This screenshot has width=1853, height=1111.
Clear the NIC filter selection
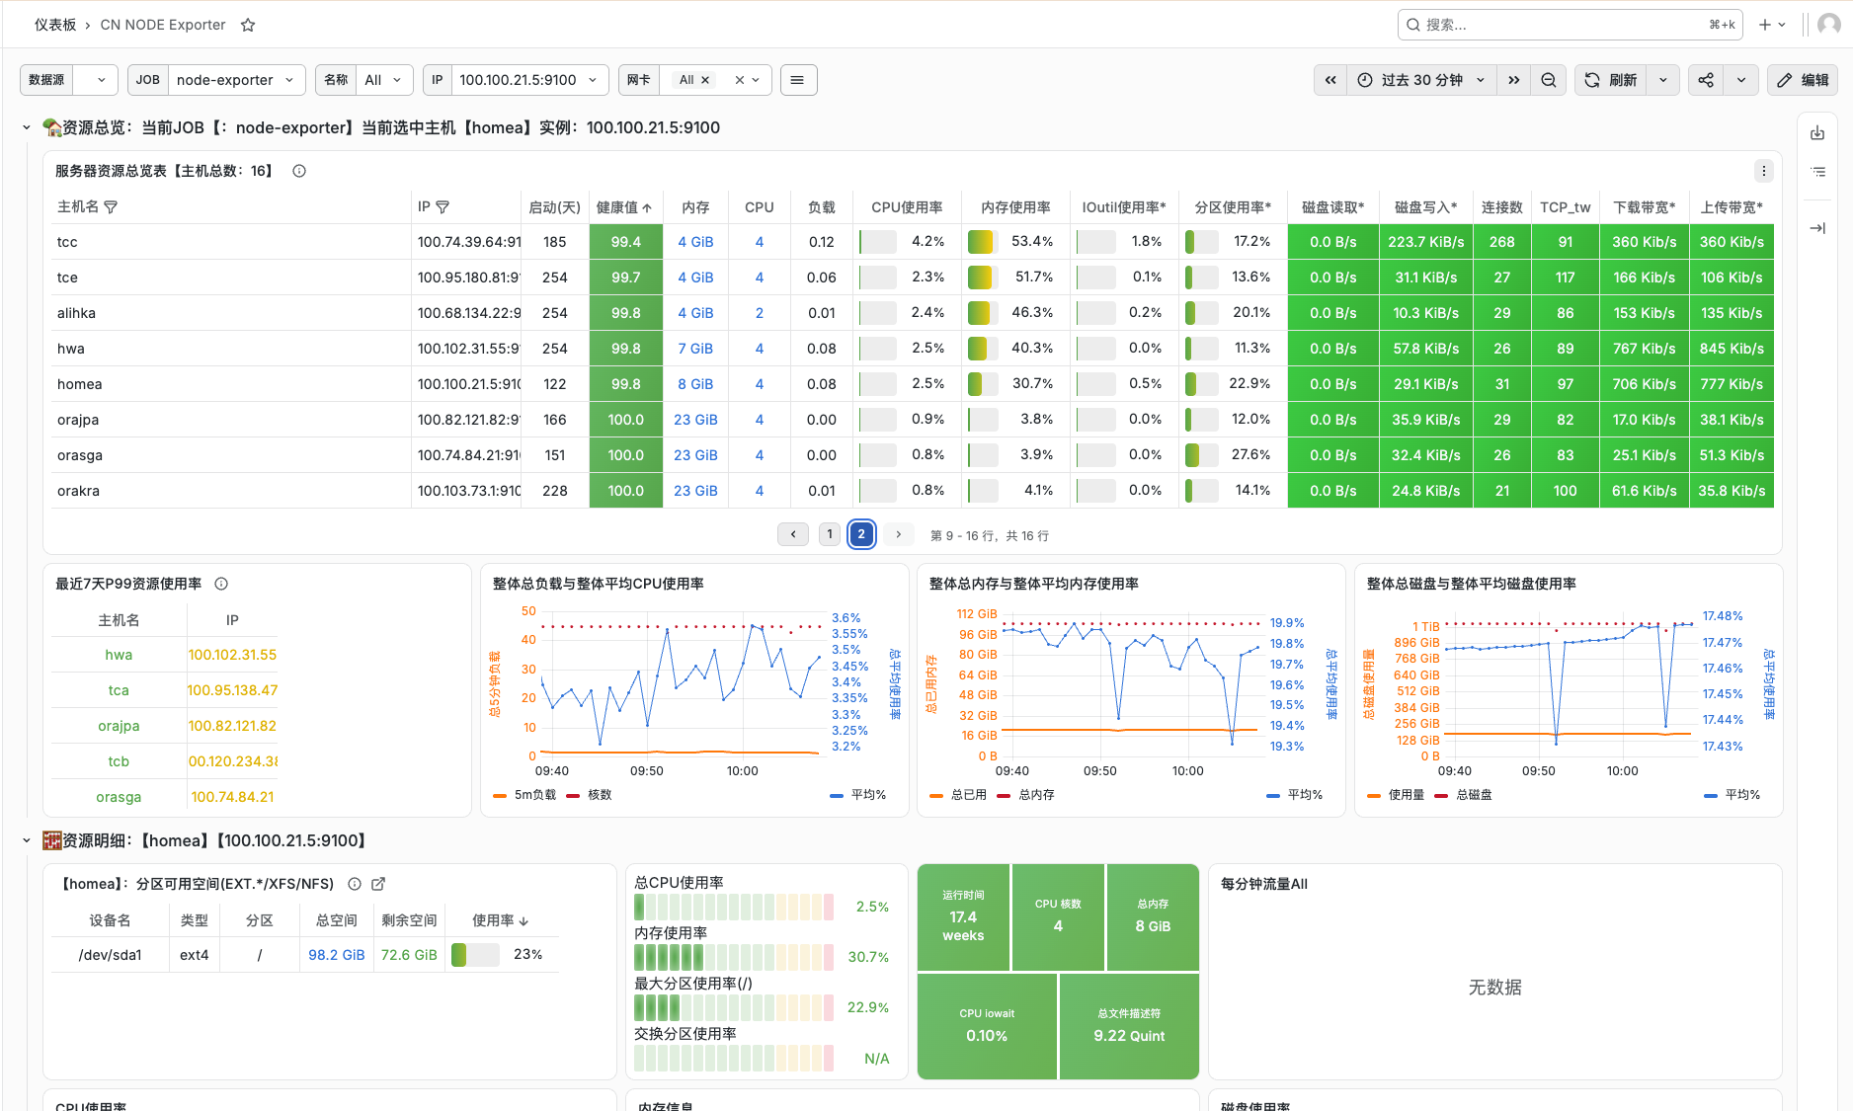pos(739,80)
